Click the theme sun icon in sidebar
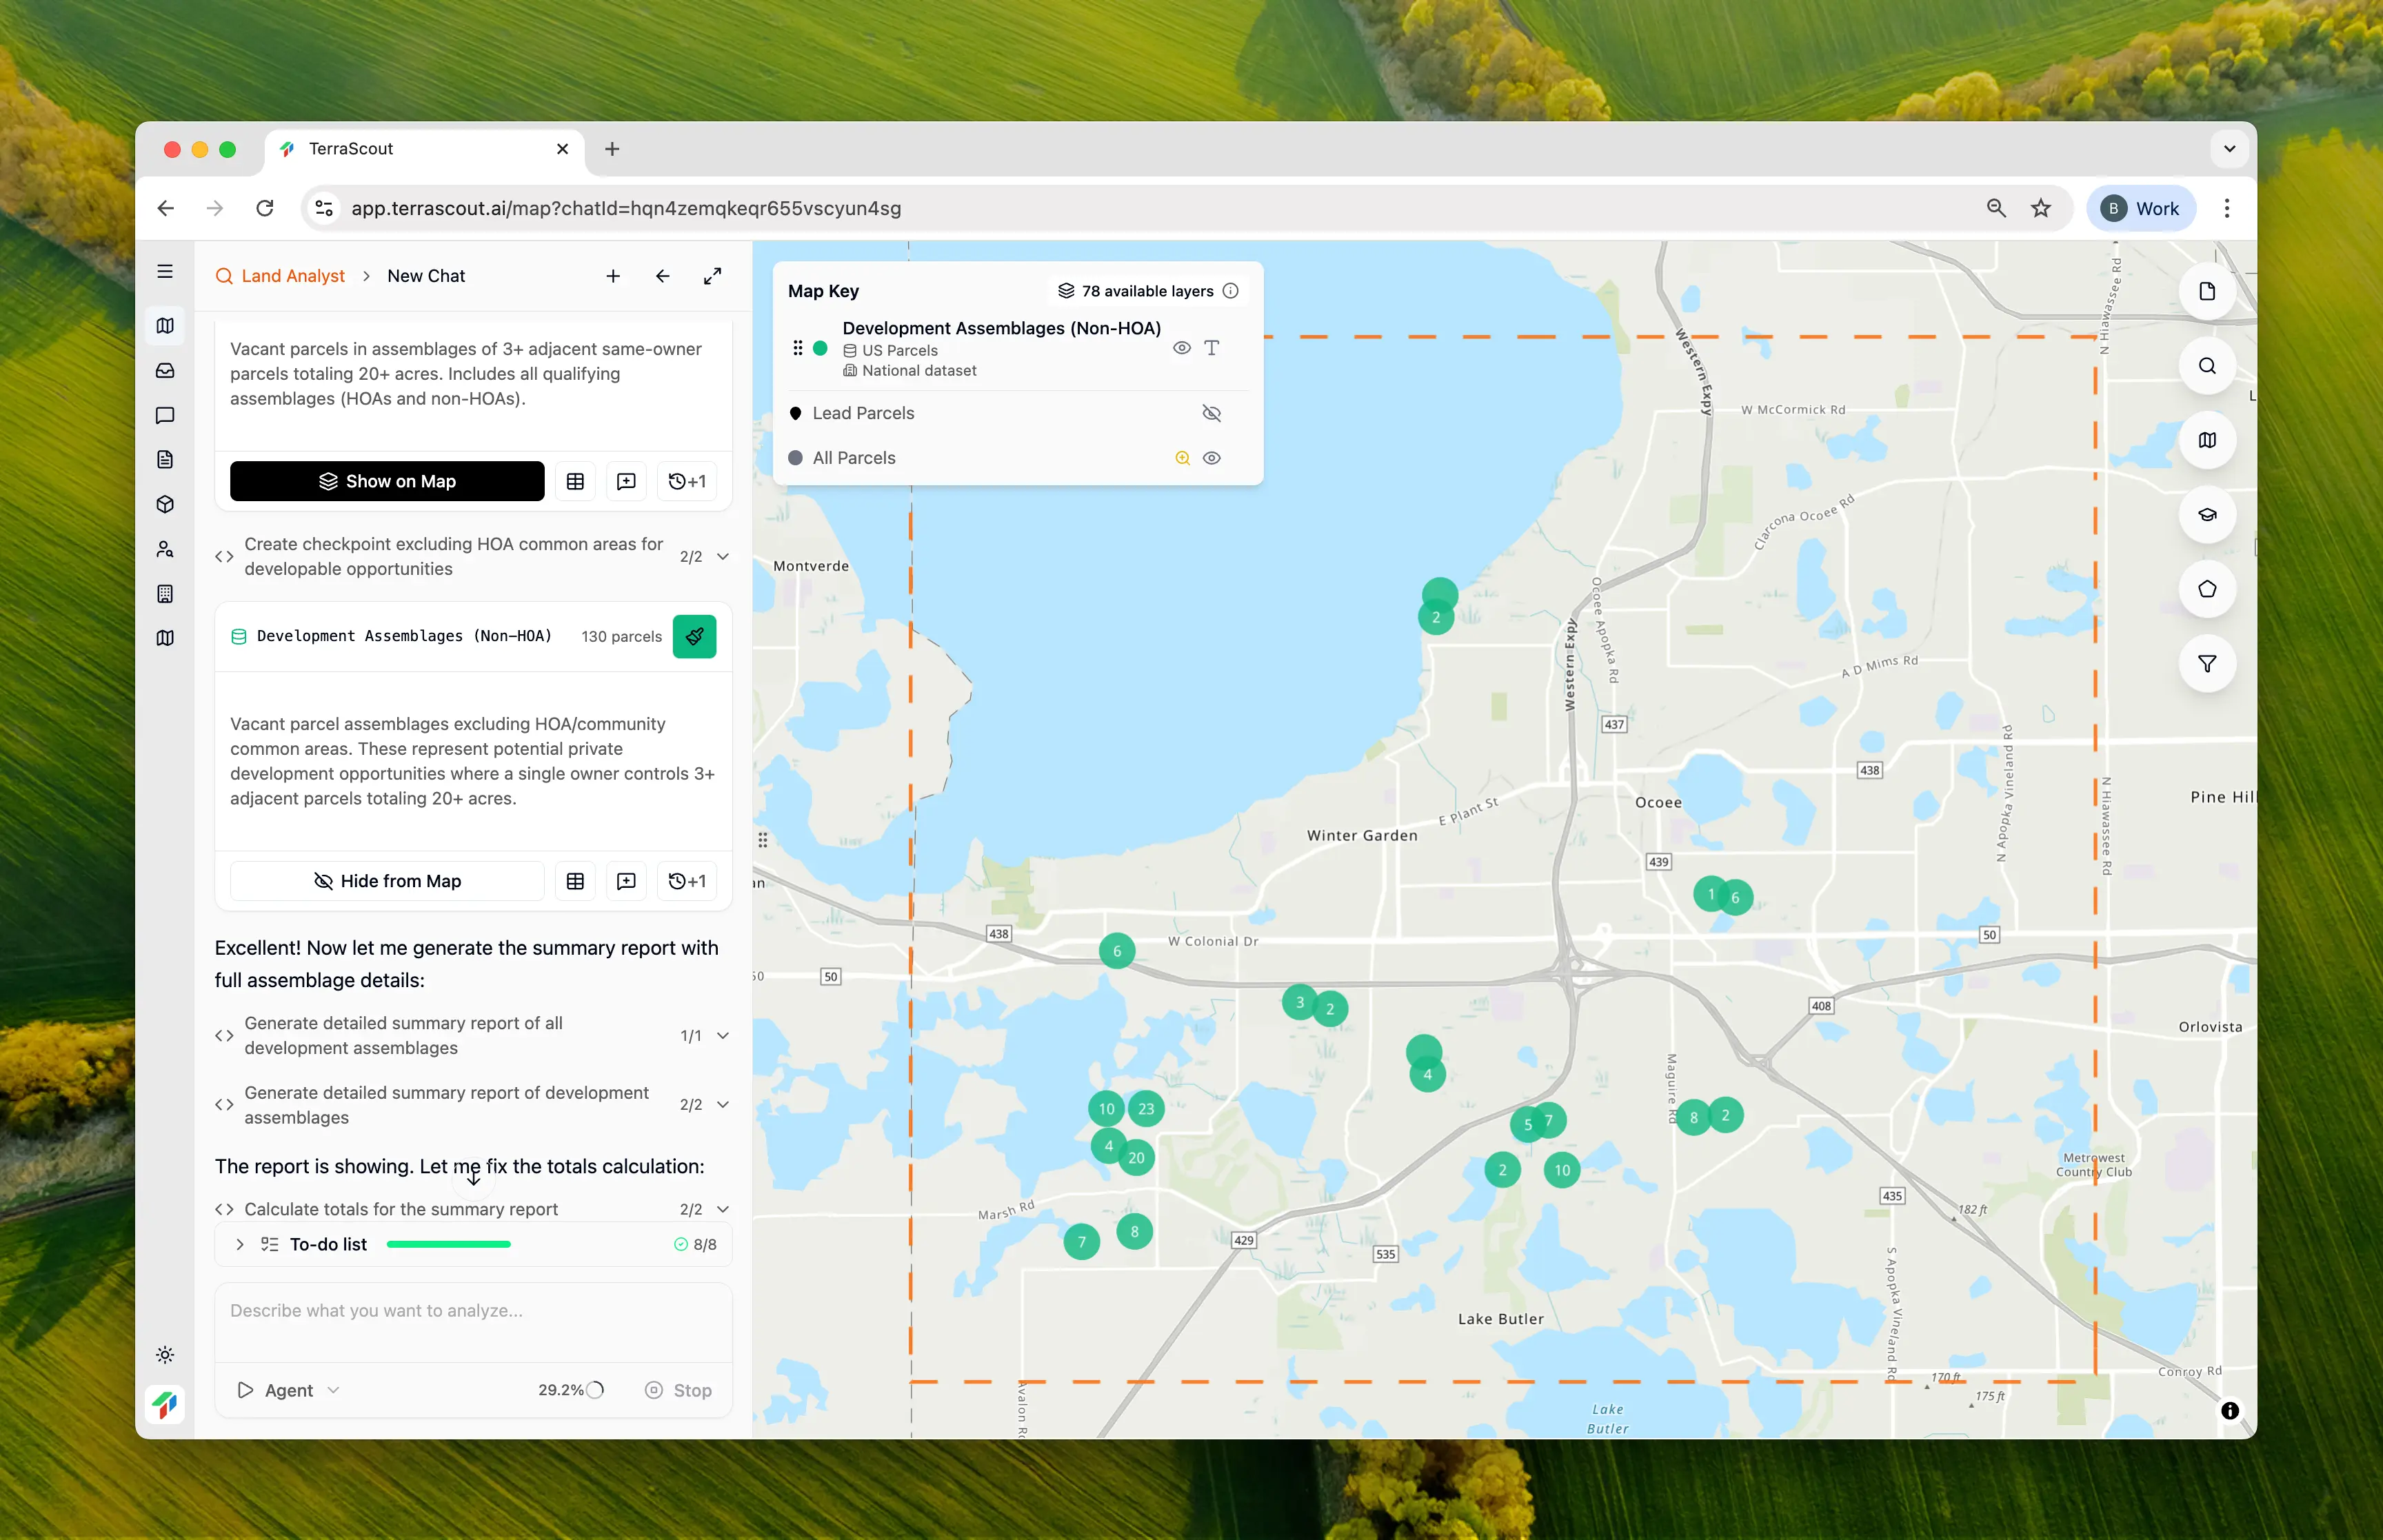This screenshot has width=2383, height=1540. point(165,1355)
